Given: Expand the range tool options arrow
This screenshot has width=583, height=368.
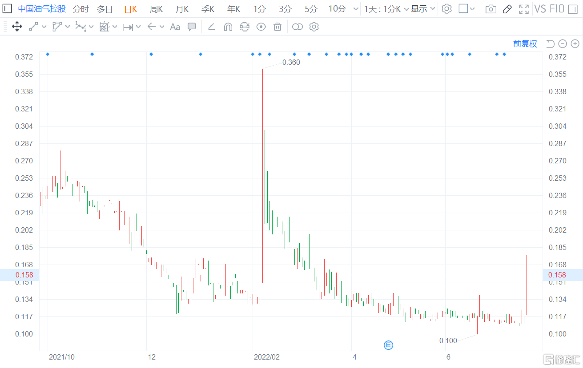Looking at the screenshot, I should pyautogui.click(x=138, y=27).
